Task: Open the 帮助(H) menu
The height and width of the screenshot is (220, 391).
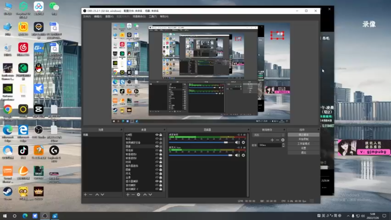Action: (x=164, y=17)
